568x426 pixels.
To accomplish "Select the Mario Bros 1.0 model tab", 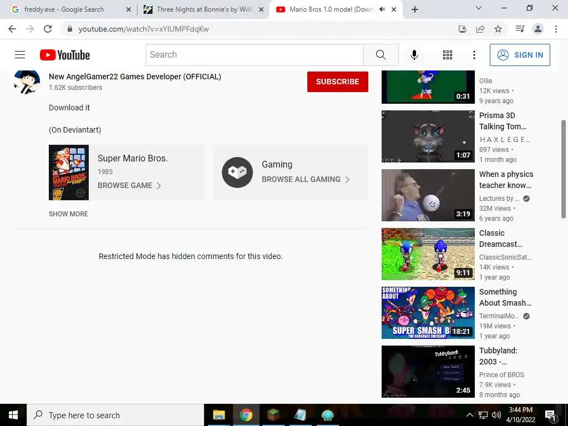I will (x=331, y=9).
